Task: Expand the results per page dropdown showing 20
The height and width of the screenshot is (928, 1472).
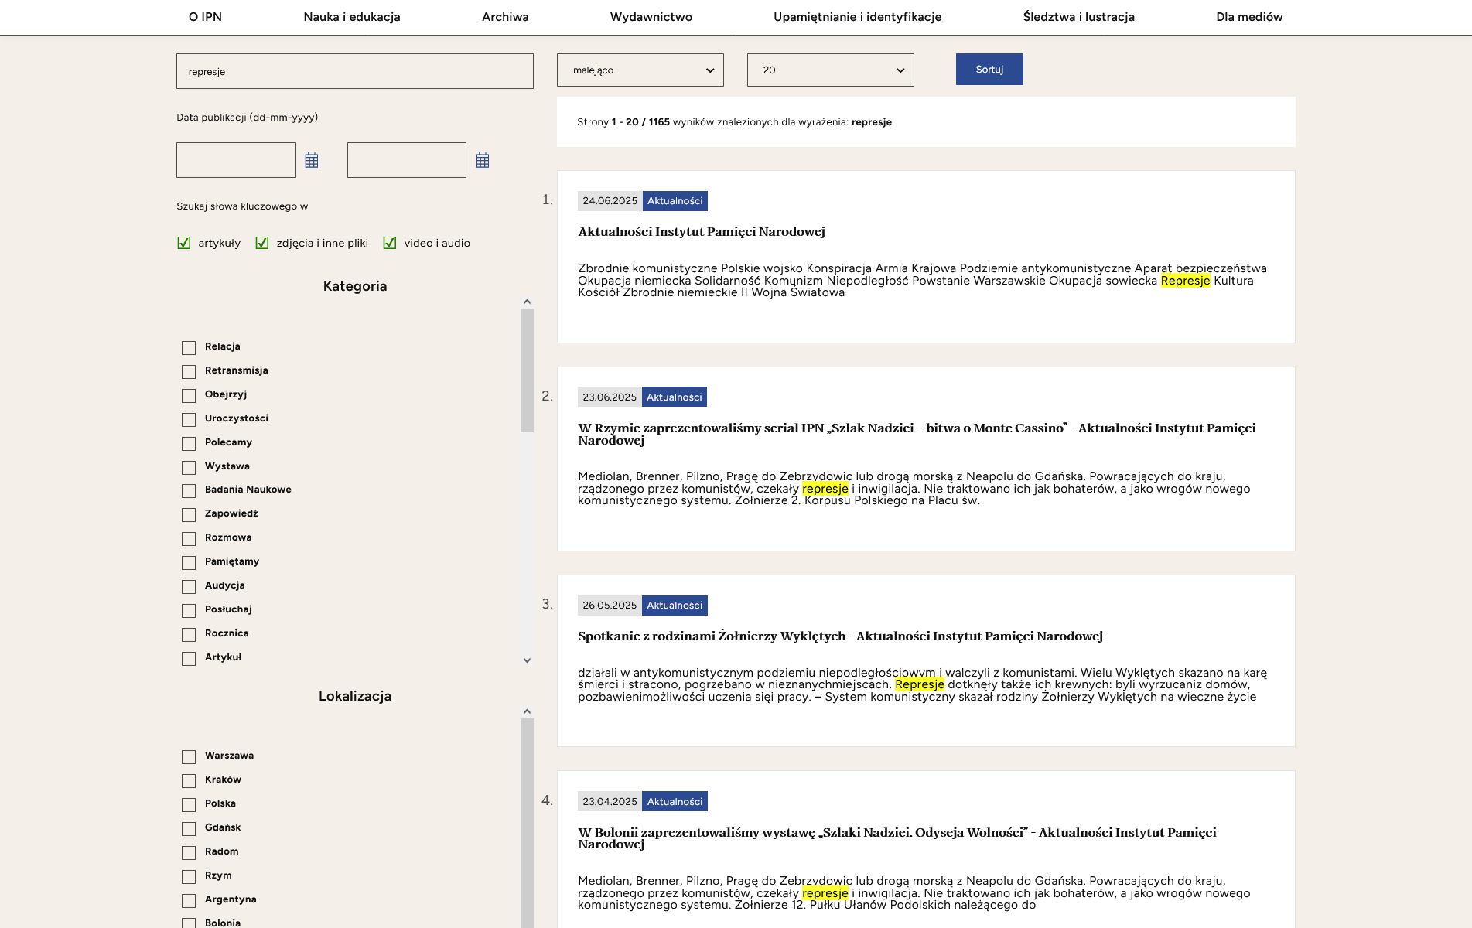Action: (x=830, y=70)
